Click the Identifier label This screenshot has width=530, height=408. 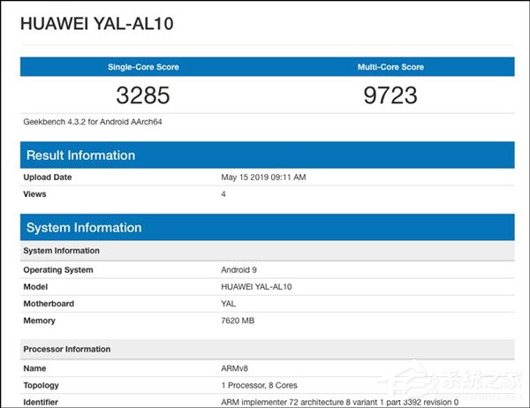pyautogui.click(x=41, y=402)
